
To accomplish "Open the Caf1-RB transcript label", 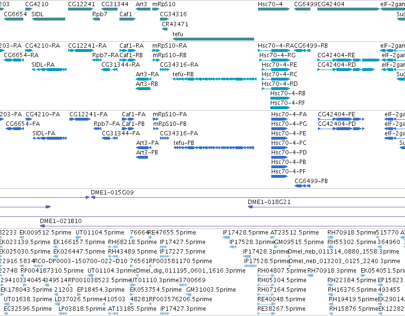I will pyautogui.click(x=131, y=55).
